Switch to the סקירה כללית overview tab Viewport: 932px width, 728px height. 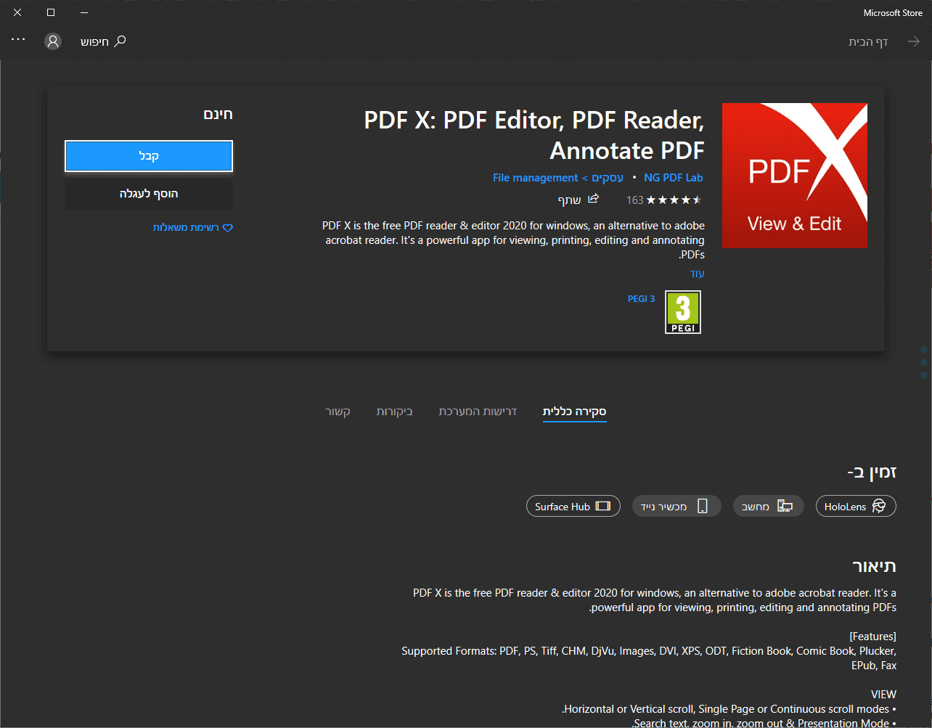(574, 412)
